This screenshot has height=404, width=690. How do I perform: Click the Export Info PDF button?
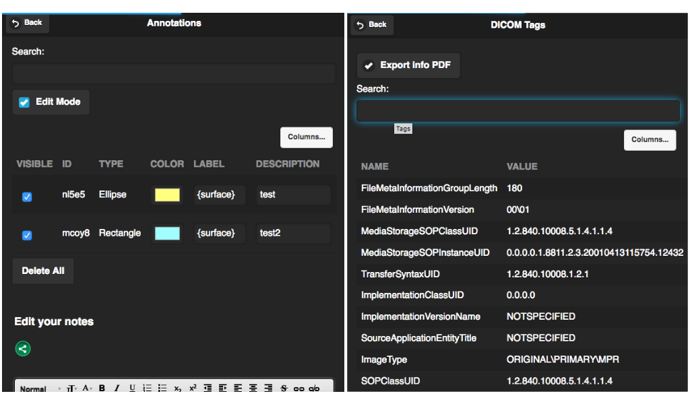[408, 65]
